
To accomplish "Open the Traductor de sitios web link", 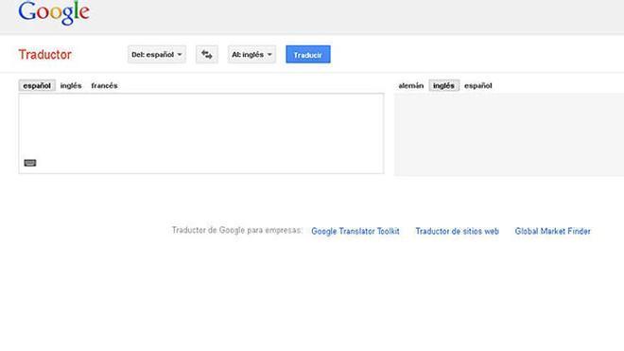I will click(x=457, y=231).
